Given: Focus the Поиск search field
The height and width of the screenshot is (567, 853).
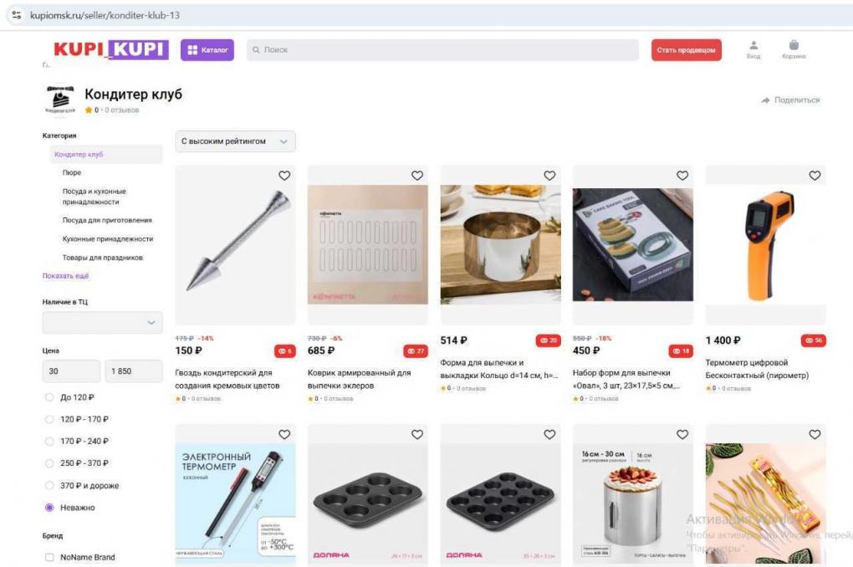Looking at the screenshot, I should (x=442, y=50).
